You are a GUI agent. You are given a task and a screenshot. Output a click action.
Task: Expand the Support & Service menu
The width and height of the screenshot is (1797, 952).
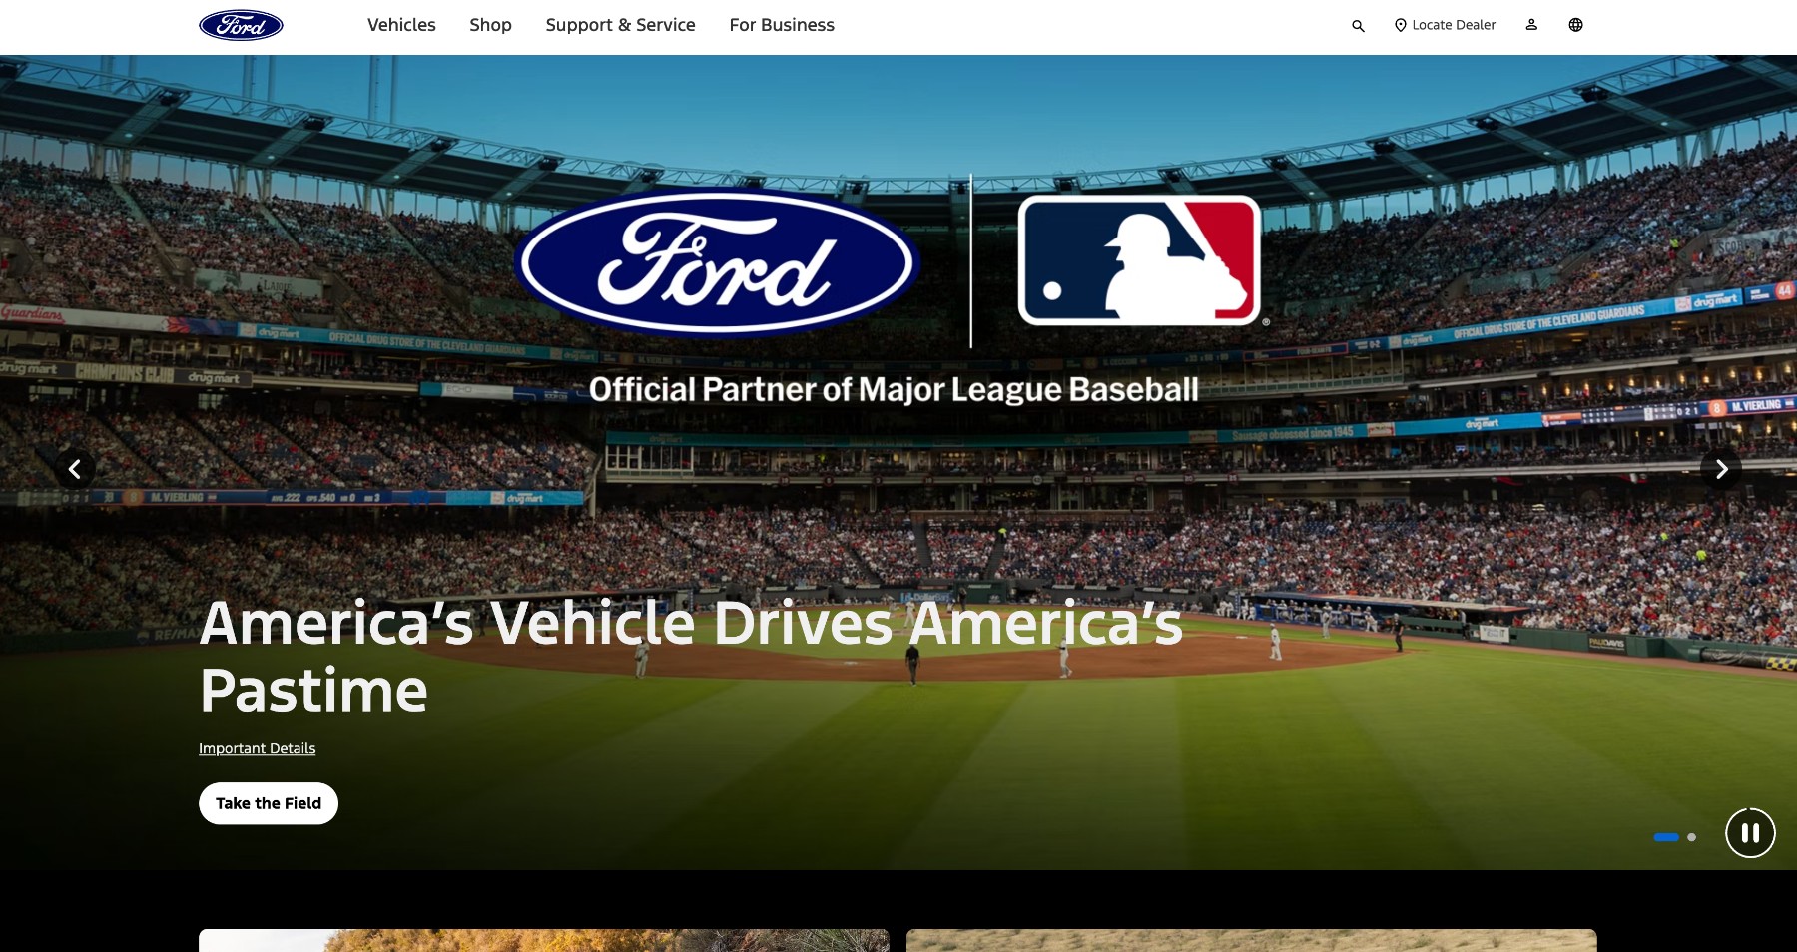pyautogui.click(x=620, y=25)
